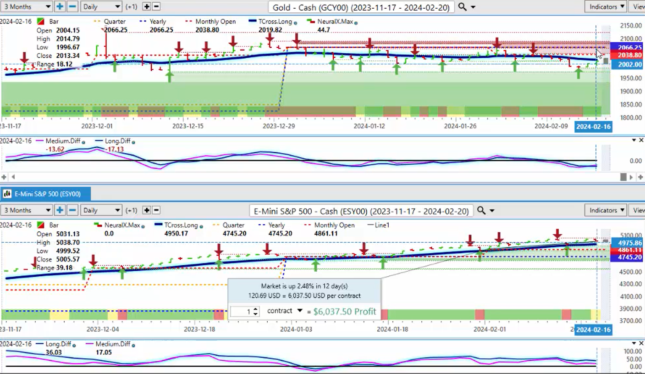Click the $6,037.50 Profit text
This screenshot has width=645, height=374.
tap(345, 312)
